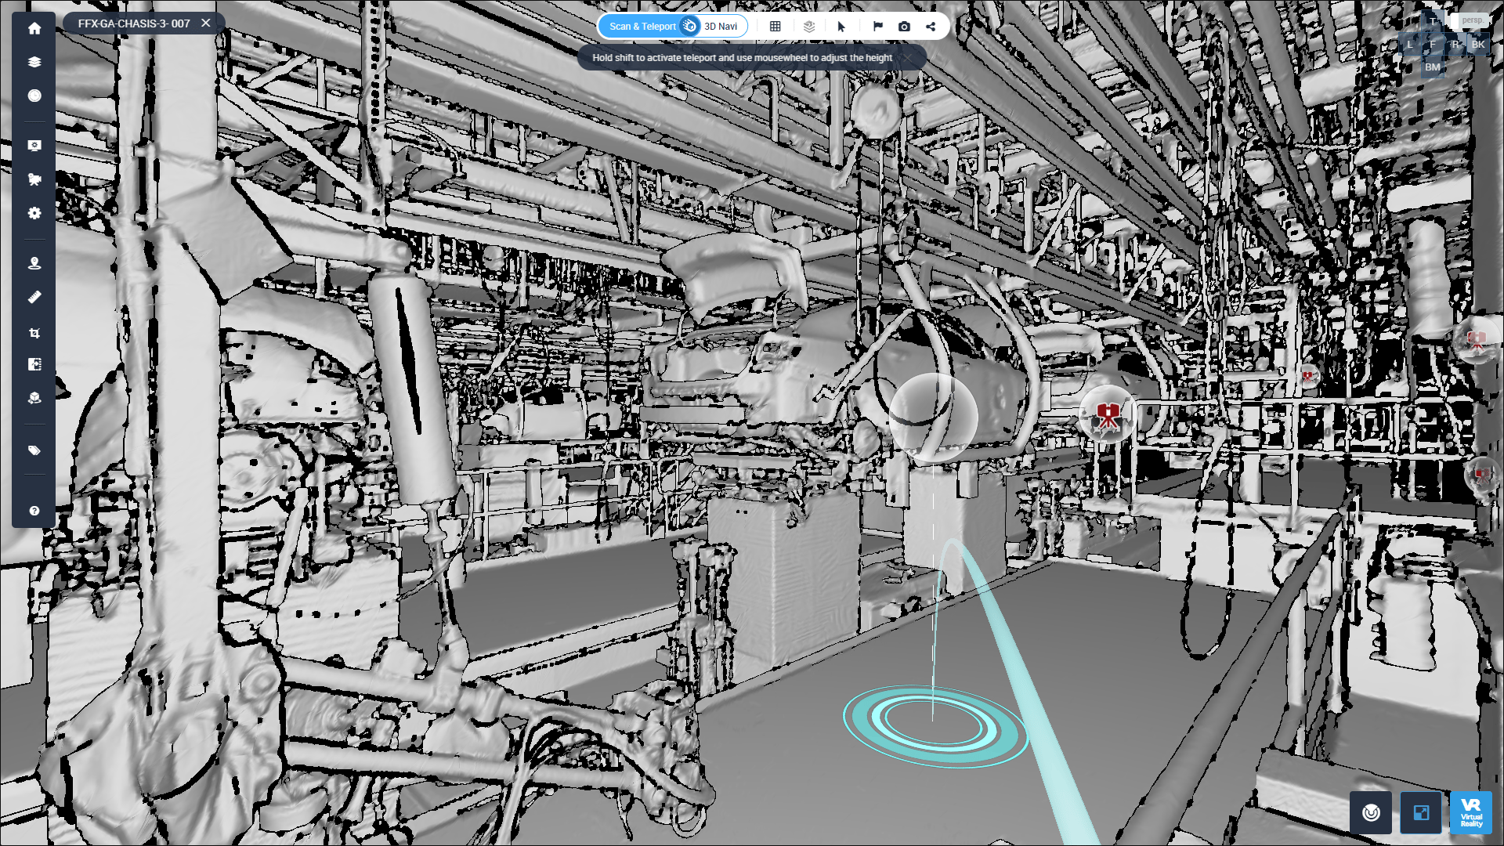
Task: Open the camera tour video icon
Action: [34, 179]
